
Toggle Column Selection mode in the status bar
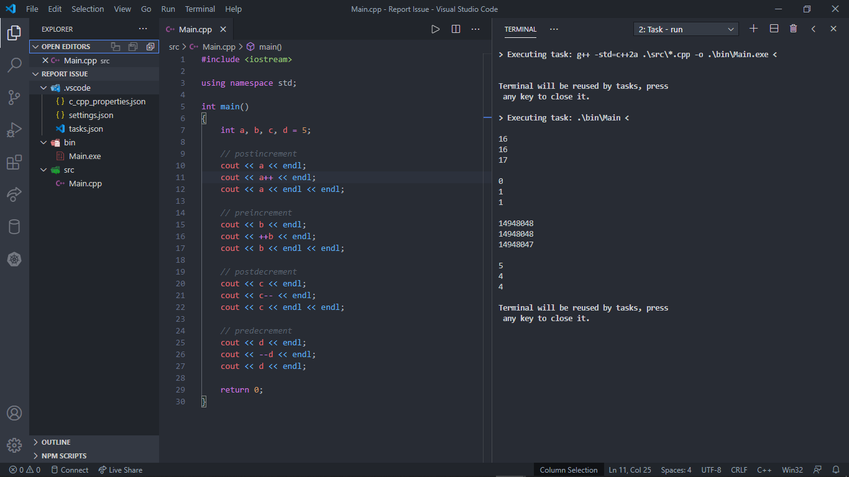568,470
